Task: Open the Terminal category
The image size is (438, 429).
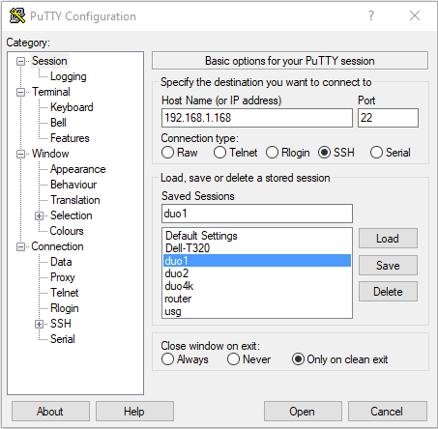Action: [51, 92]
